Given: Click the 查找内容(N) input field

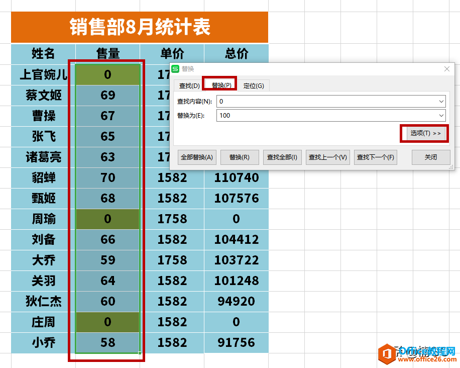Looking at the screenshot, I should click(x=331, y=102).
